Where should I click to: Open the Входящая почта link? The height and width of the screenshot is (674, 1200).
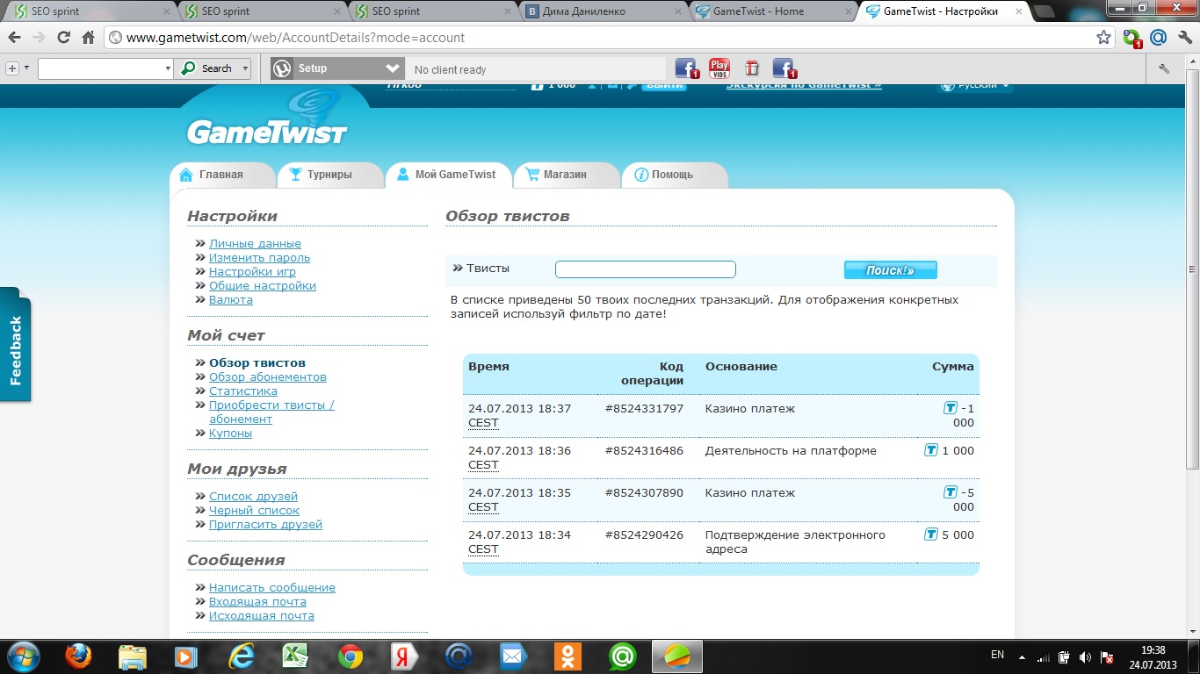pos(257,602)
